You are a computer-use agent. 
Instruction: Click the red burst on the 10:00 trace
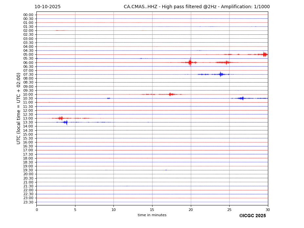(x=170, y=94)
